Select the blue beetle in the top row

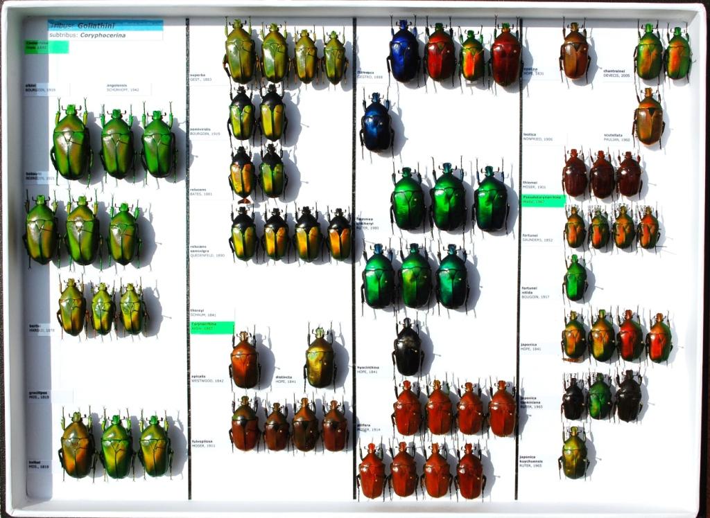click(x=404, y=53)
